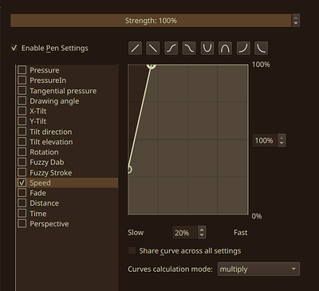Uncheck the Speed sensor checkbox
Image resolution: width=319 pixels, height=291 pixels.
(x=22, y=183)
